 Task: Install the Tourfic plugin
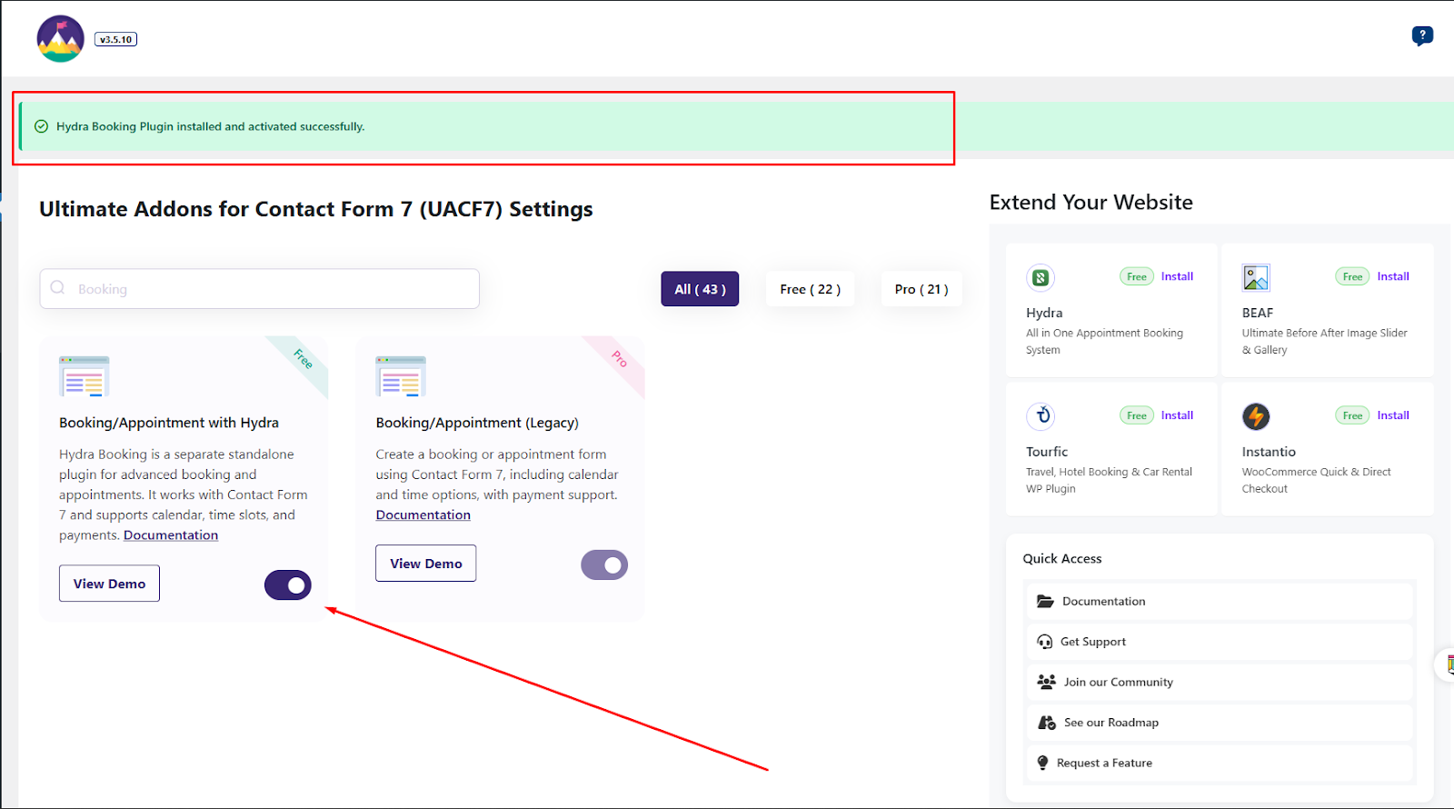coord(1177,415)
